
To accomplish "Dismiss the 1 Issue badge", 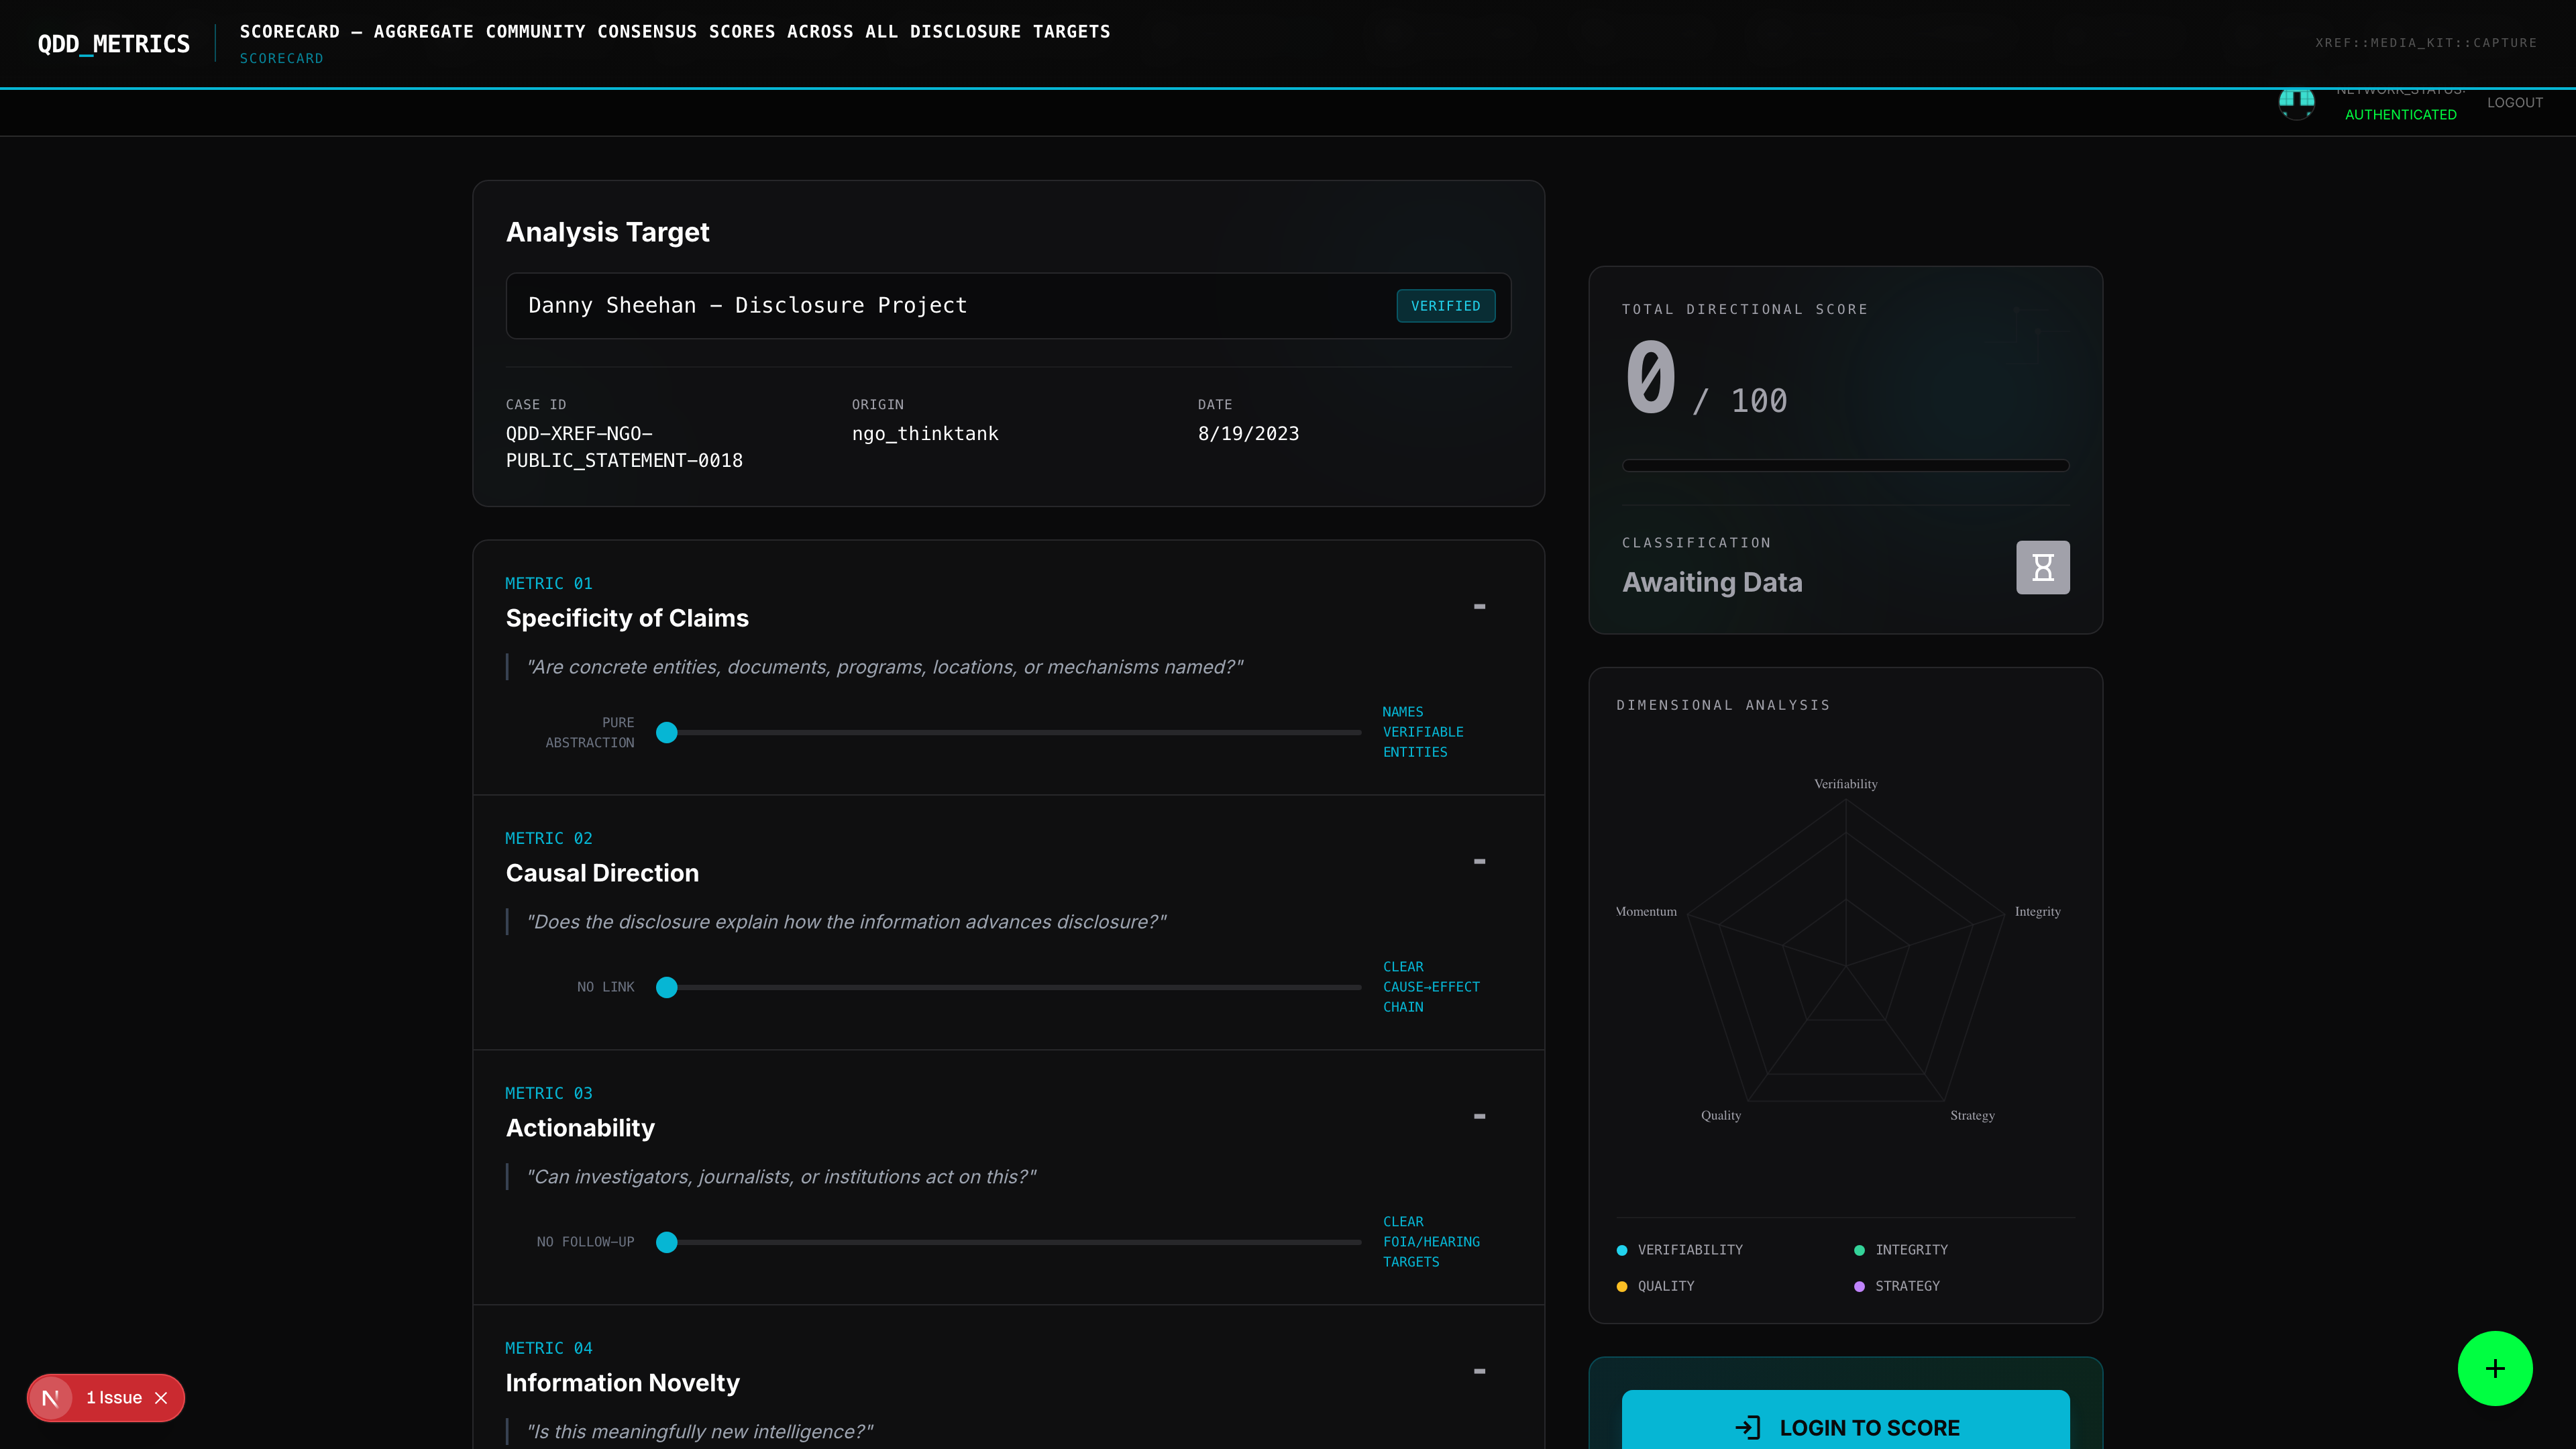I will (161, 1398).
